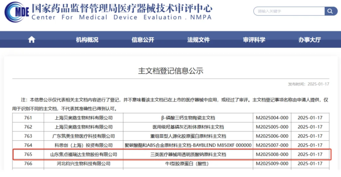Image resolution: width=341 pixels, height=177 pixels.
Task: Select the item 三类医疗器械用透明质酸钠原料主文档
Action: tap(188, 154)
